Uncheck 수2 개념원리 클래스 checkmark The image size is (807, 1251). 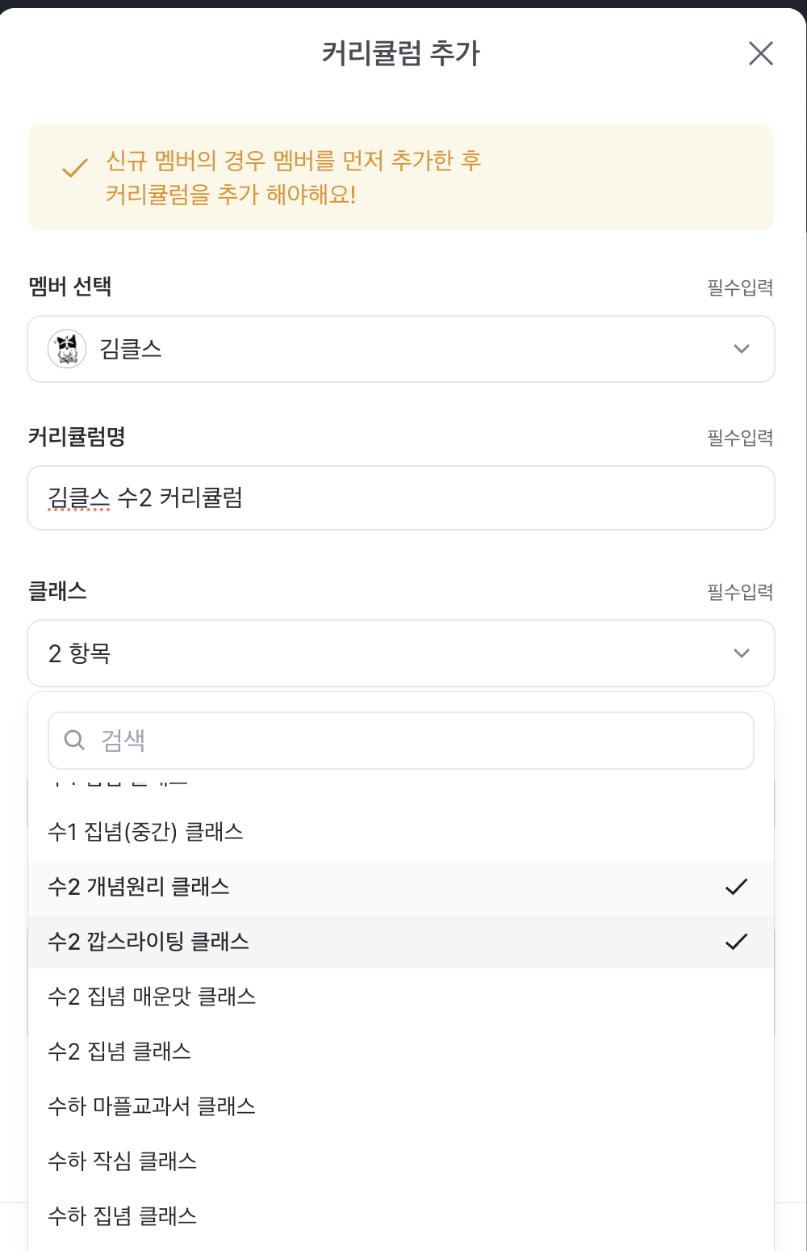736,887
